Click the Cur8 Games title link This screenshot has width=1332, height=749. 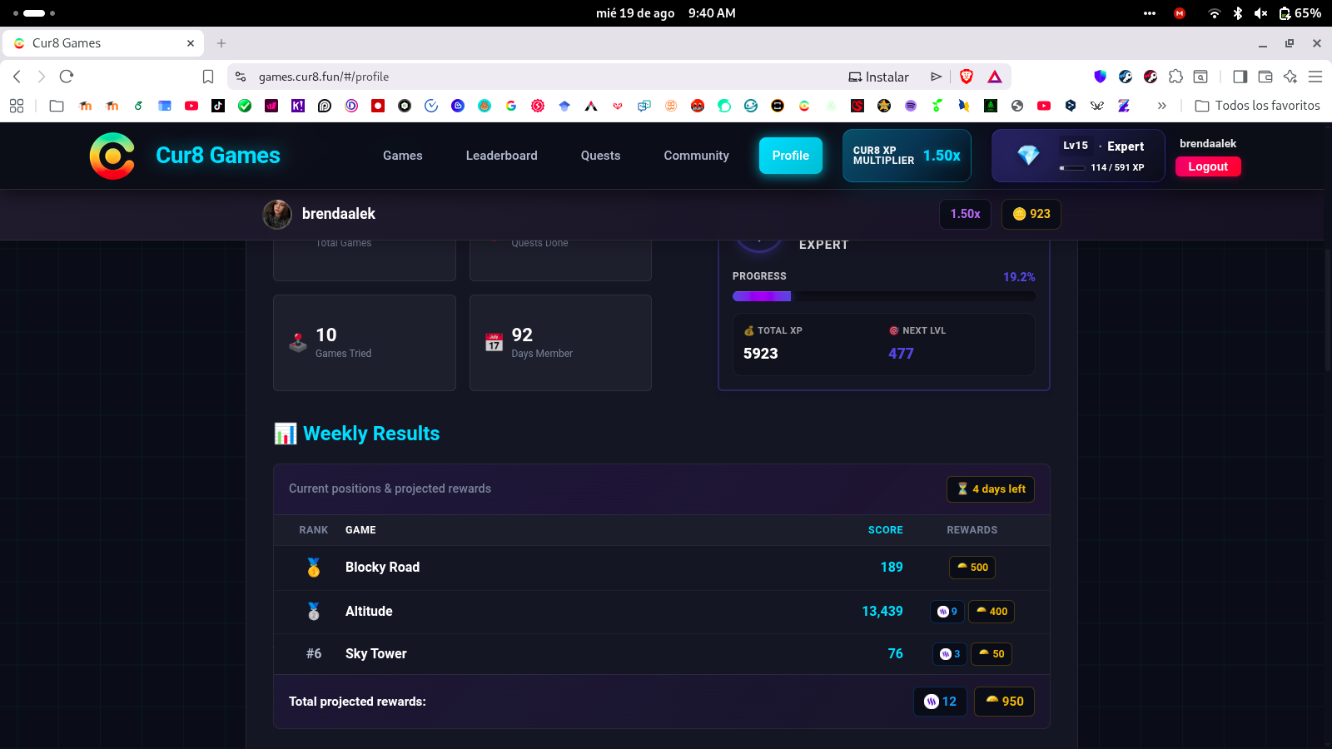pos(218,156)
